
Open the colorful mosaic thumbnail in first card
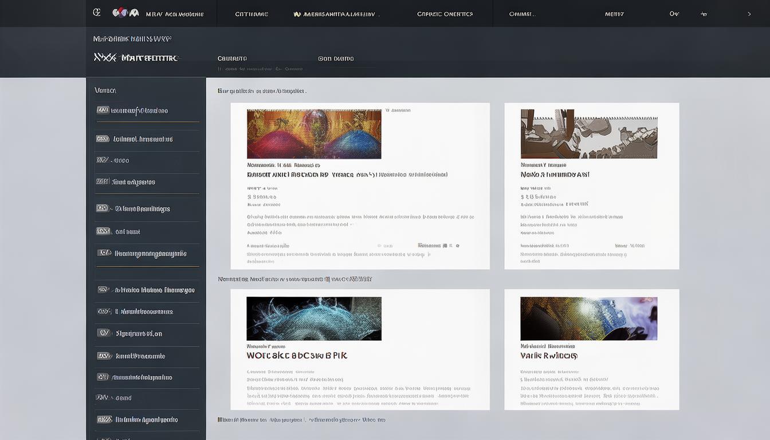coord(313,134)
